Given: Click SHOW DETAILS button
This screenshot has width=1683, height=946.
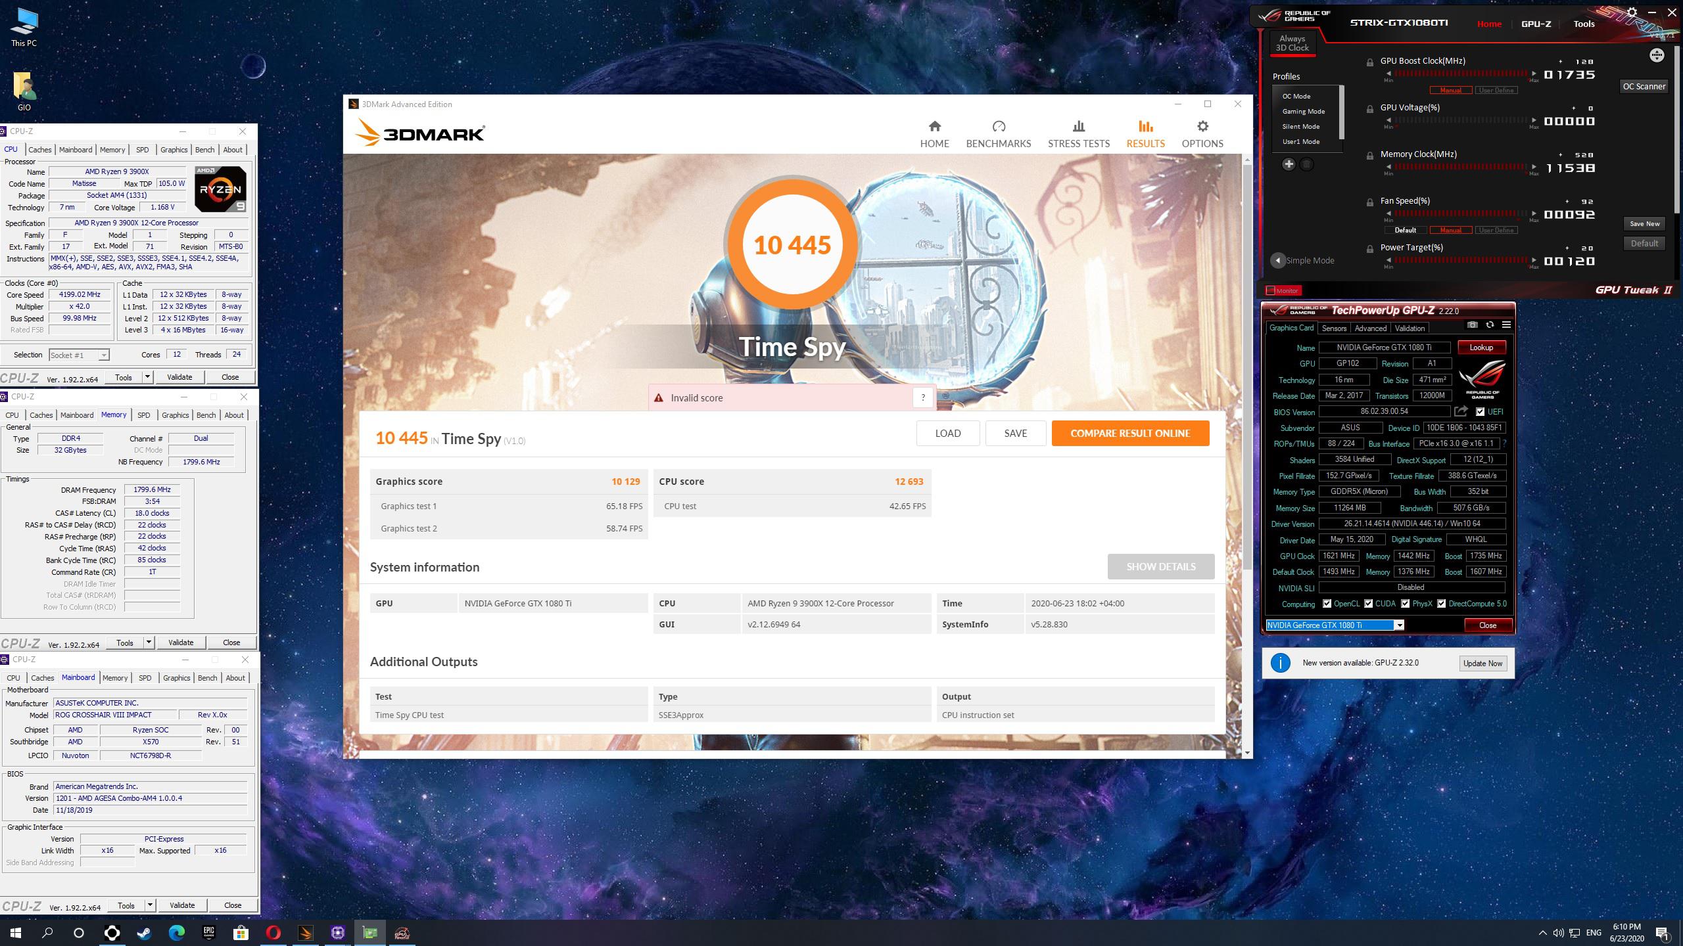Looking at the screenshot, I should point(1160,566).
